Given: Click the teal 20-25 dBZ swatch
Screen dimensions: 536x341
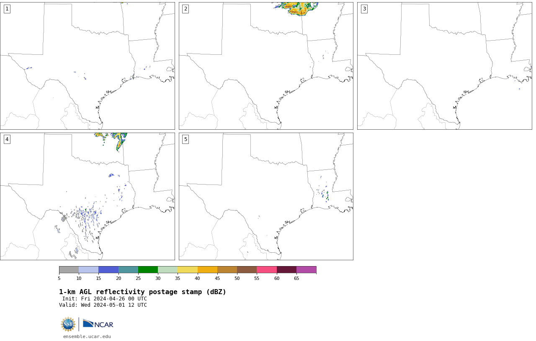Looking at the screenshot, I should coord(128,269).
